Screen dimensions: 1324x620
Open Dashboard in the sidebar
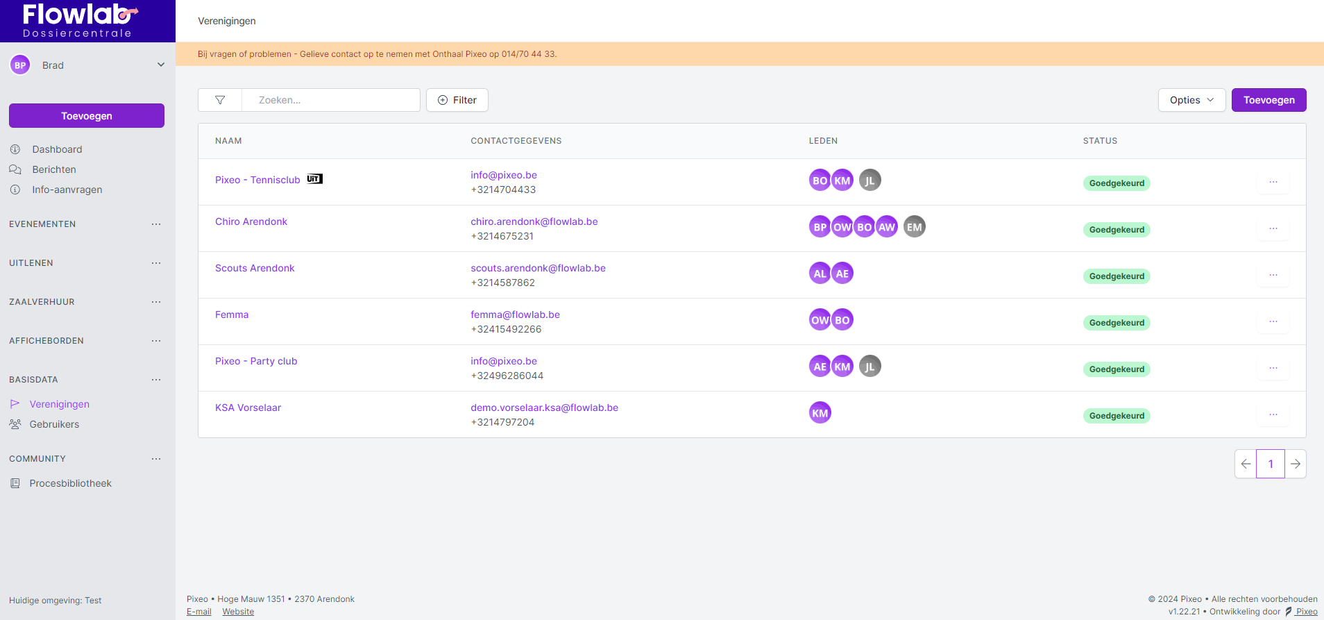coord(57,149)
